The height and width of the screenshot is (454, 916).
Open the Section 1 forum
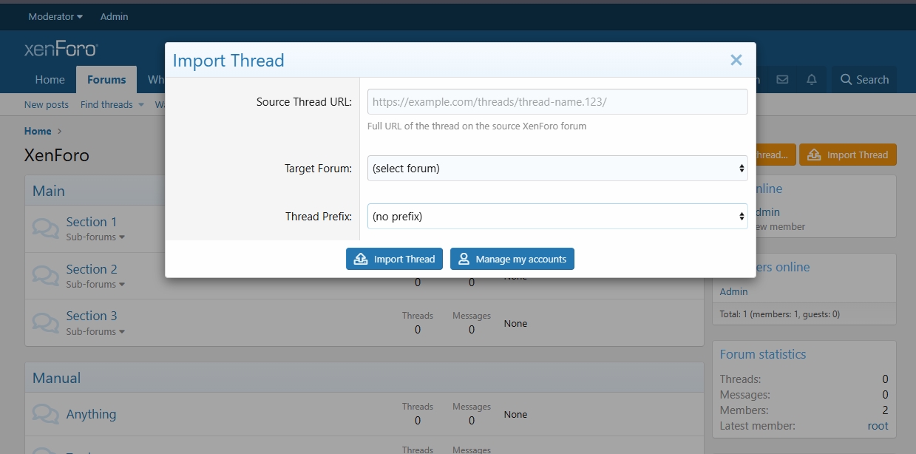[x=92, y=222]
